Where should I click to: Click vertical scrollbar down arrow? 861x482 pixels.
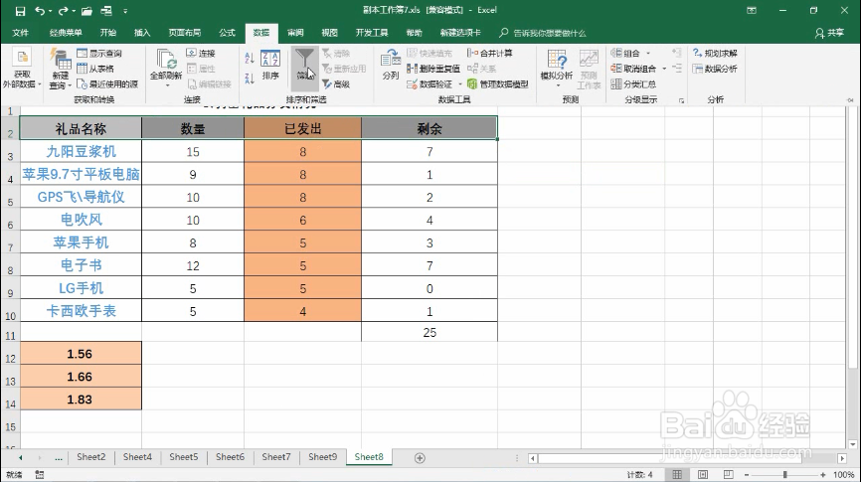[x=852, y=444]
